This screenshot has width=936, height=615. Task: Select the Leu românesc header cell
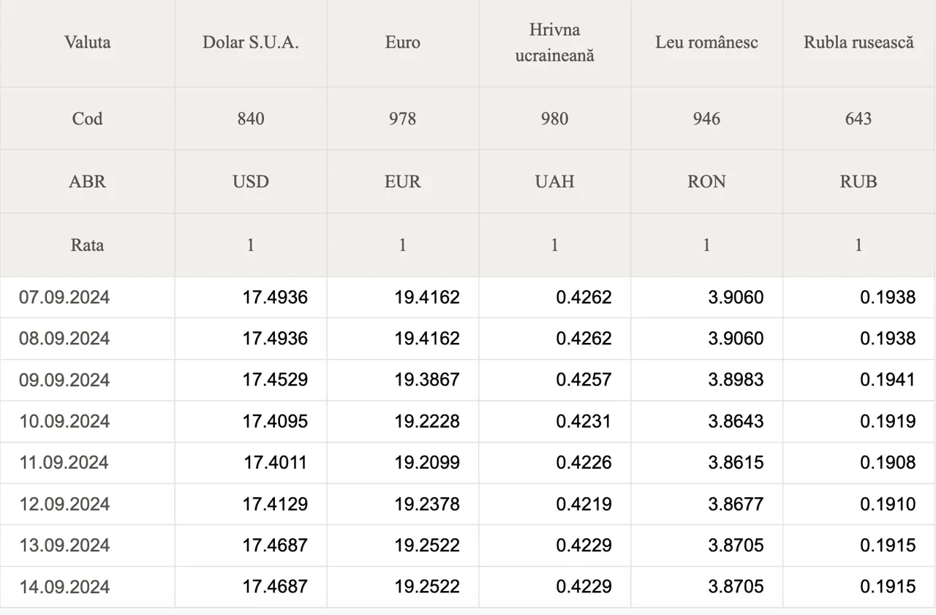pos(707,42)
